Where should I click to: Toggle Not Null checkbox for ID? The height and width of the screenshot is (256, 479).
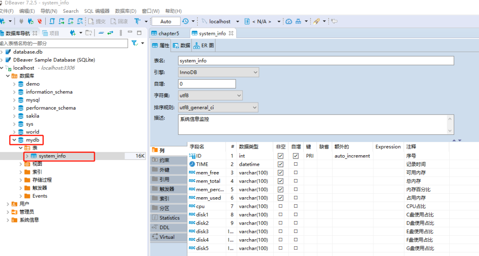(280, 156)
